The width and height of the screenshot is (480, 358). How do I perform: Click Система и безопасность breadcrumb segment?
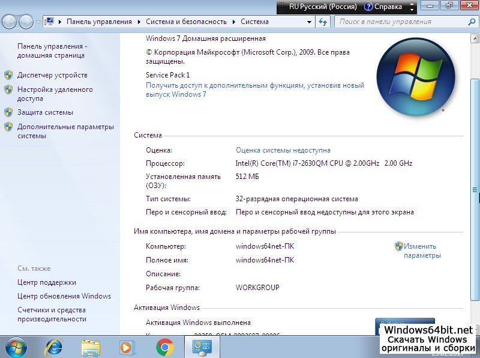[186, 22]
